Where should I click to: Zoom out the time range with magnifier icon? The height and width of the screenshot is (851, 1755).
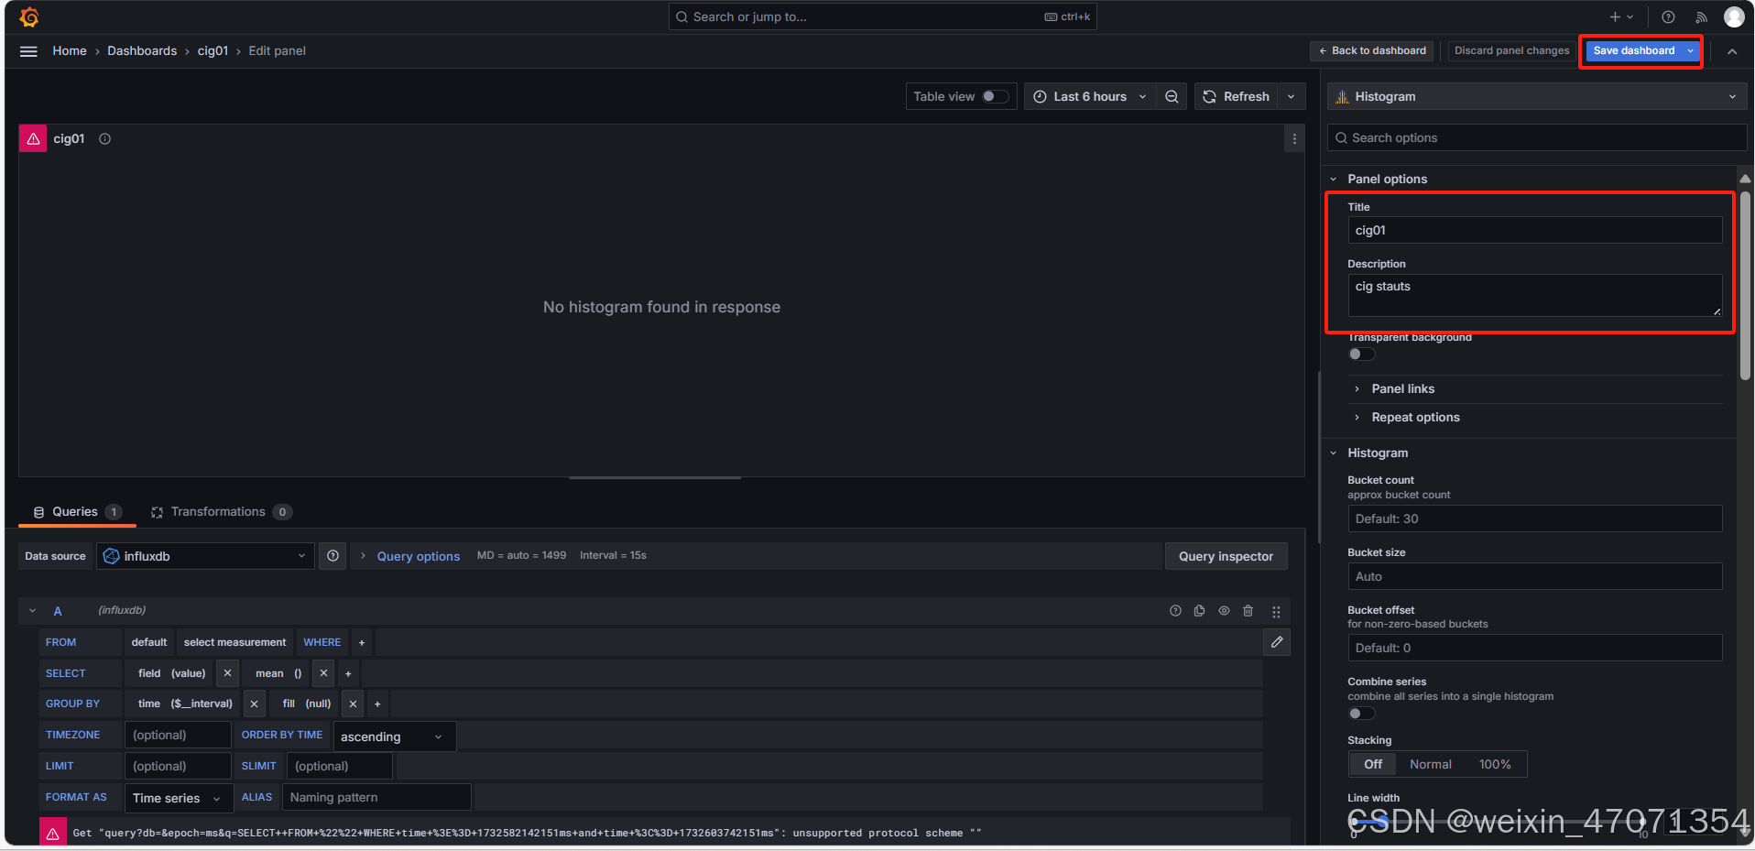1172,96
